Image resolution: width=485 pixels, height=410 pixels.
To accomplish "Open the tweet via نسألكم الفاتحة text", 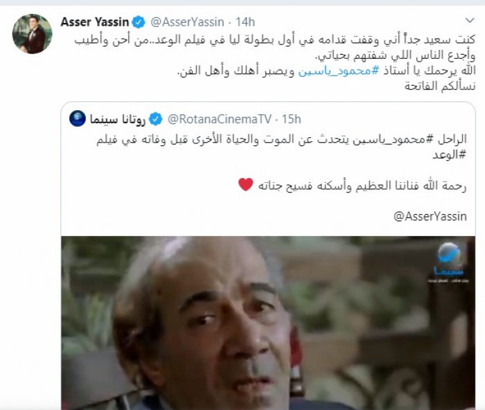I will coord(440,86).
